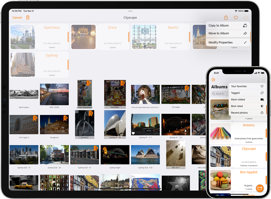Open the Bon Appétit album on the iPhone

(x=238, y=180)
